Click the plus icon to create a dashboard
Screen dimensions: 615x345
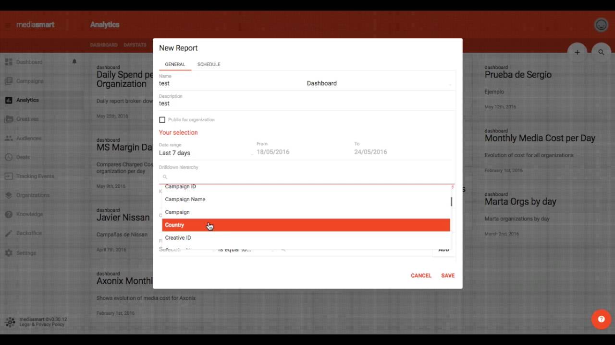point(577,52)
